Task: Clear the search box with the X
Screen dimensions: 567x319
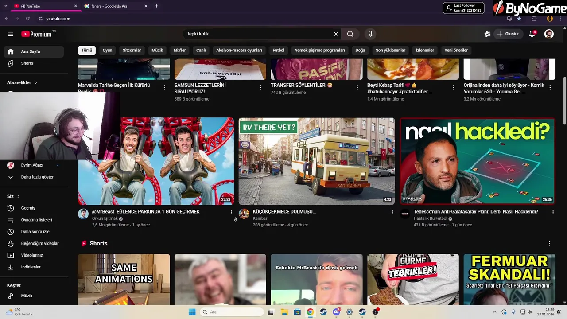Action: point(336,34)
